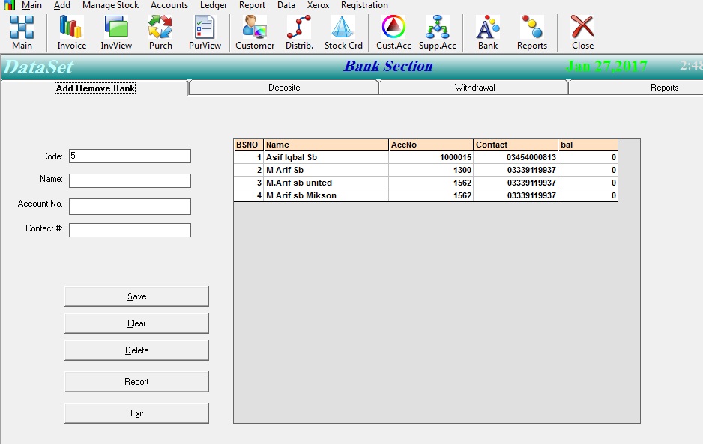
Task: Open the Data menu
Action: [x=286, y=5]
